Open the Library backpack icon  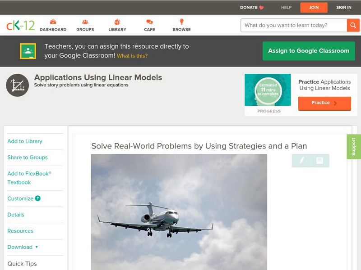pyautogui.click(x=117, y=22)
